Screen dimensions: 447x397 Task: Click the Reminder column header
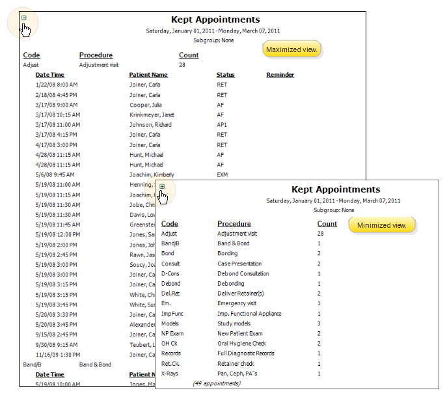pyautogui.click(x=280, y=75)
